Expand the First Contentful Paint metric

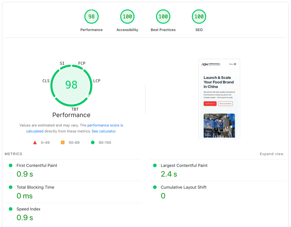click(37, 166)
